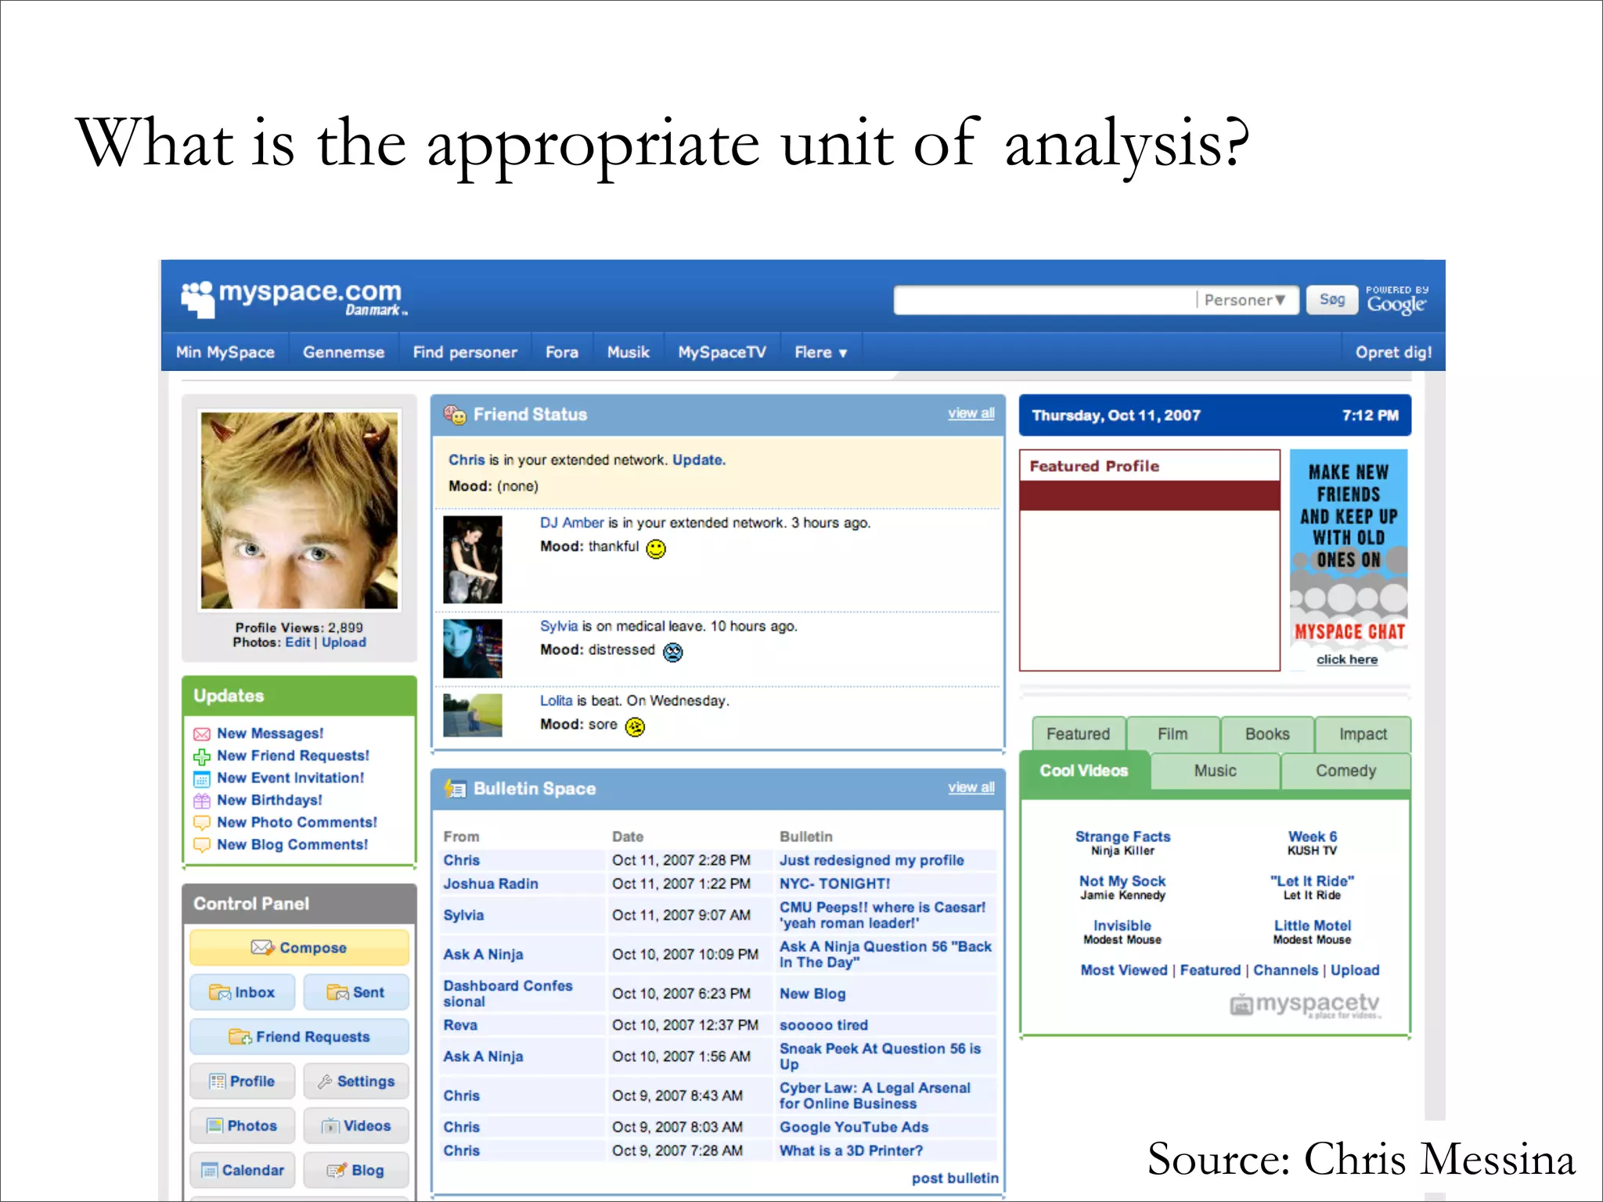Click the thankful mood smiley icon
Viewport: 1603px width, 1202px height.
pos(656,549)
